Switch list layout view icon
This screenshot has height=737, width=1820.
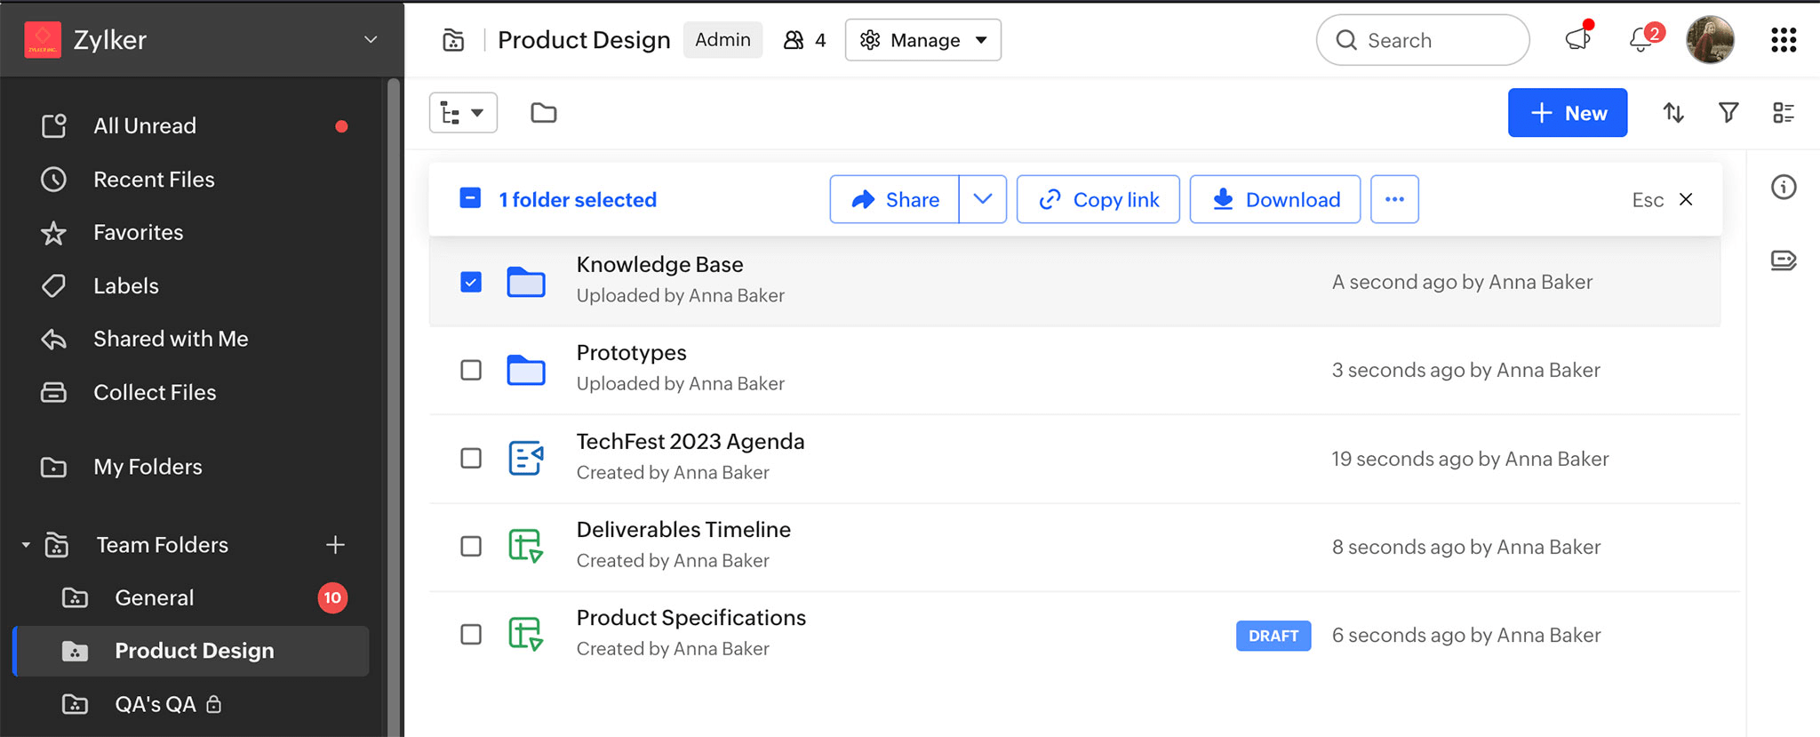1783,113
